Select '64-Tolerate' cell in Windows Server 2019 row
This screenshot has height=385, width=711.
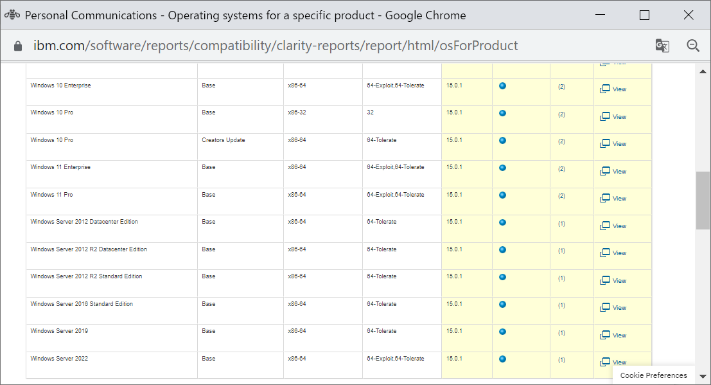(x=382, y=331)
